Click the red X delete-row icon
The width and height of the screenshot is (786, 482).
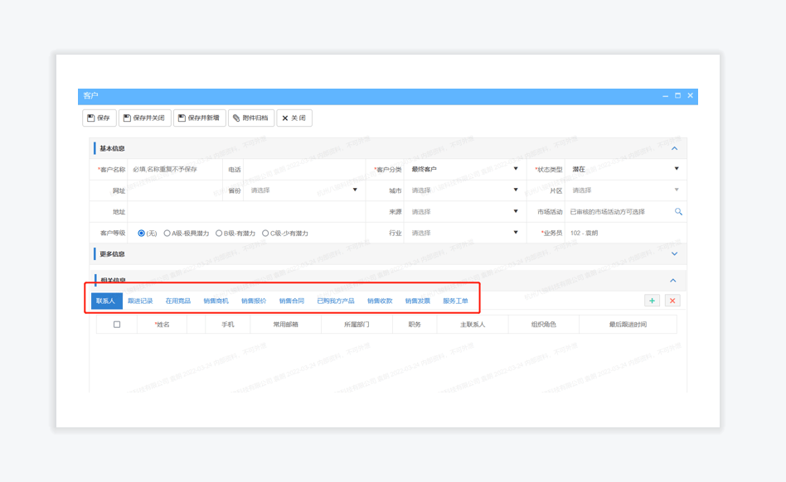point(672,301)
